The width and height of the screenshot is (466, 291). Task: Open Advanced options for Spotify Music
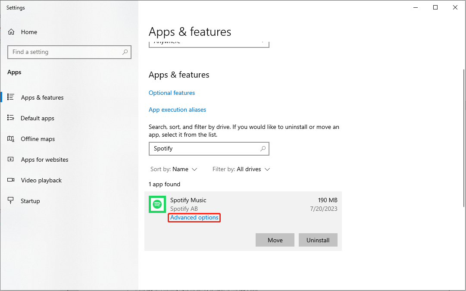pos(194,218)
